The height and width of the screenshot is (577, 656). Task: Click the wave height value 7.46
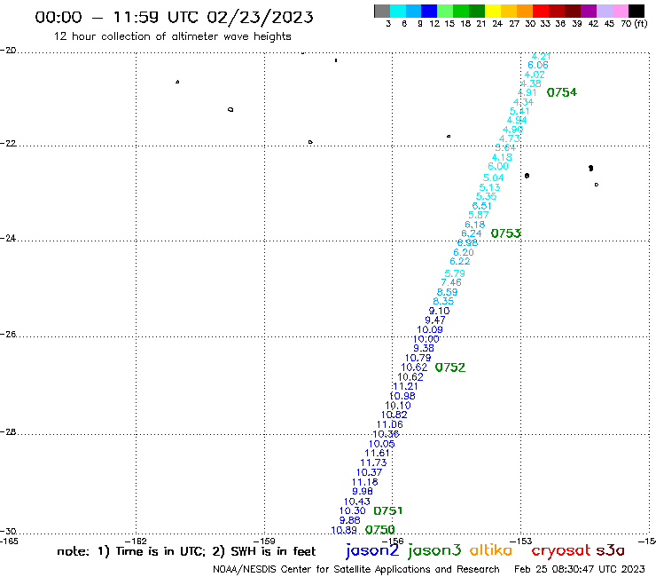coord(451,282)
